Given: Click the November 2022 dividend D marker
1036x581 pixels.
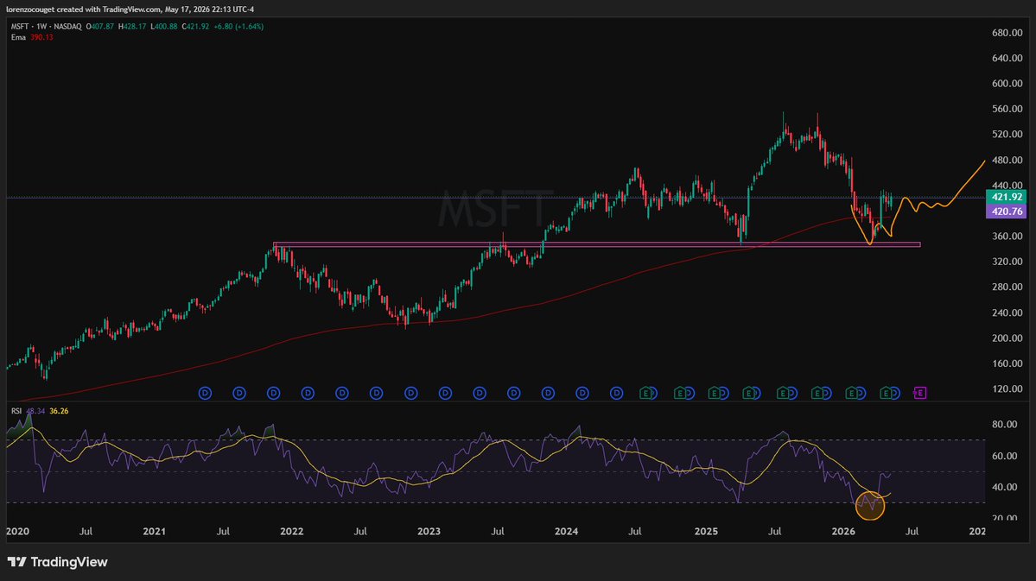Looking at the screenshot, I should (x=411, y=393).
